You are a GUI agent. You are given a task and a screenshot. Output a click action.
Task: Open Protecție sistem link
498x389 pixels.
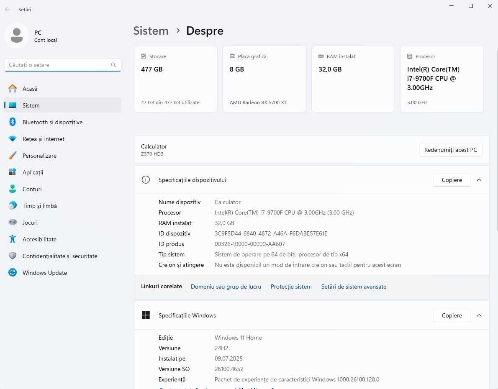(291, 287)
